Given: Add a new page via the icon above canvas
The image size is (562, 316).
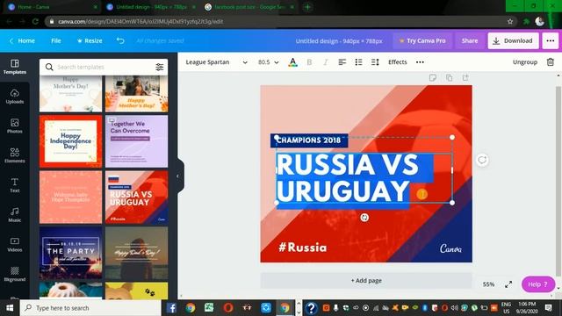Looking at the screenshot, I should [465, 78].
